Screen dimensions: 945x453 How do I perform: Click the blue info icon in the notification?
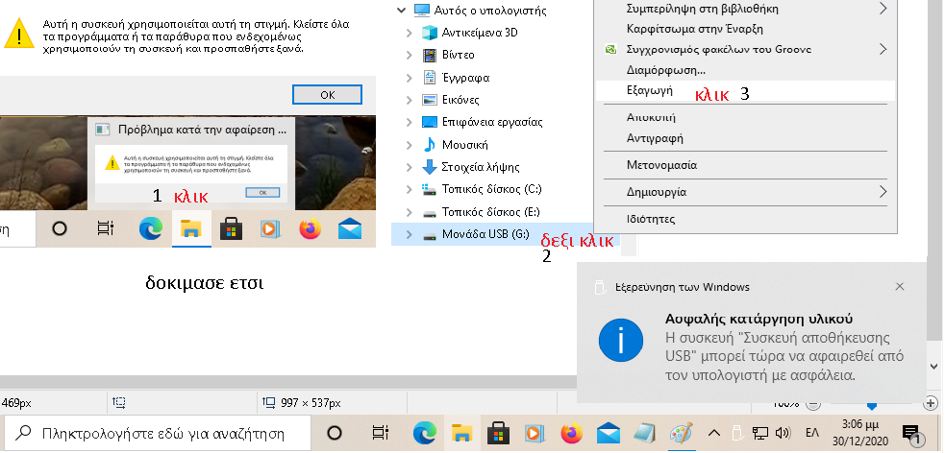click(x=621, y=341)
